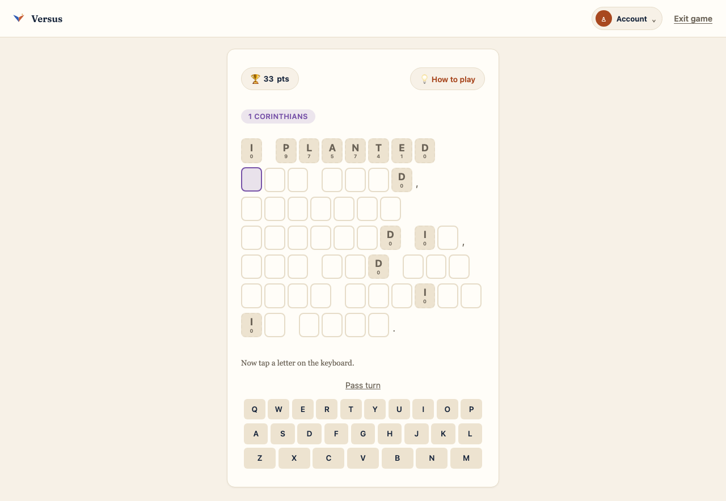Tap the H key on keyboard
This screenshot has height=501, width=726.
point(390,434)
